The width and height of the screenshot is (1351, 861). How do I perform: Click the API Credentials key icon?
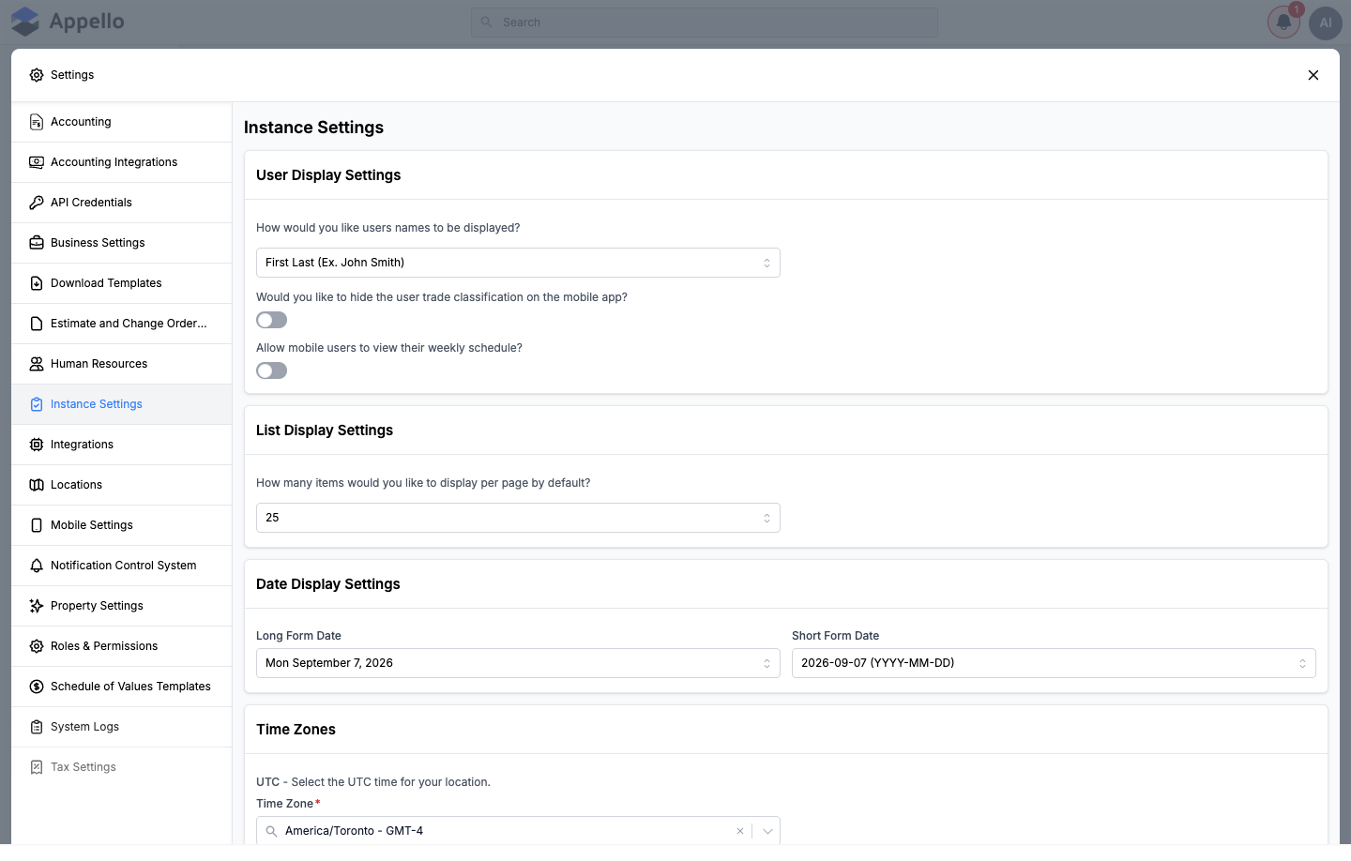(x=37, y=203)
